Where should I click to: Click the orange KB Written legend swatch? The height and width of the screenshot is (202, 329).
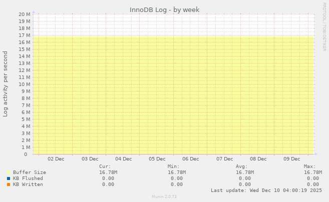coord(9,184)
